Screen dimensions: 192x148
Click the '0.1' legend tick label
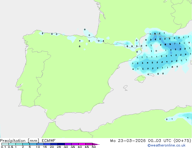[3, 147]
